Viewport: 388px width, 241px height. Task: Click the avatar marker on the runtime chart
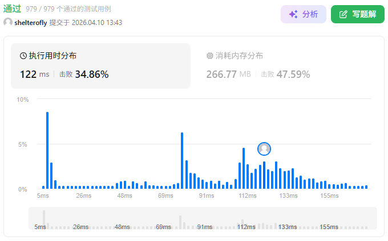(264, 148)
